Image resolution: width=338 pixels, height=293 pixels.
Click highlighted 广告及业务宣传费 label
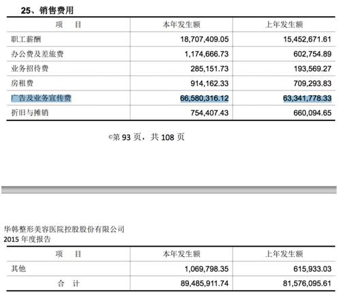(x=41, y=98)
